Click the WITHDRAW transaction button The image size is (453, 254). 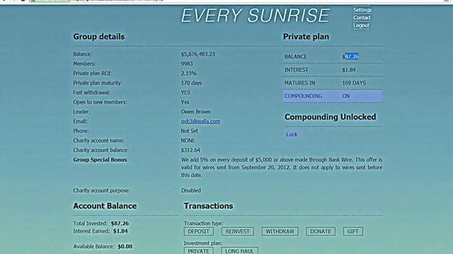click(280, 231)
